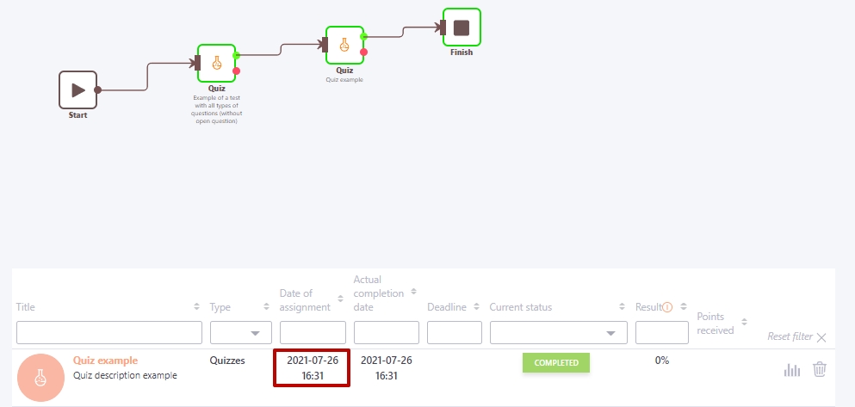Open the Type filter dropdown
The height and width of the screenshot is (407, 855).
tap(241, 333)
